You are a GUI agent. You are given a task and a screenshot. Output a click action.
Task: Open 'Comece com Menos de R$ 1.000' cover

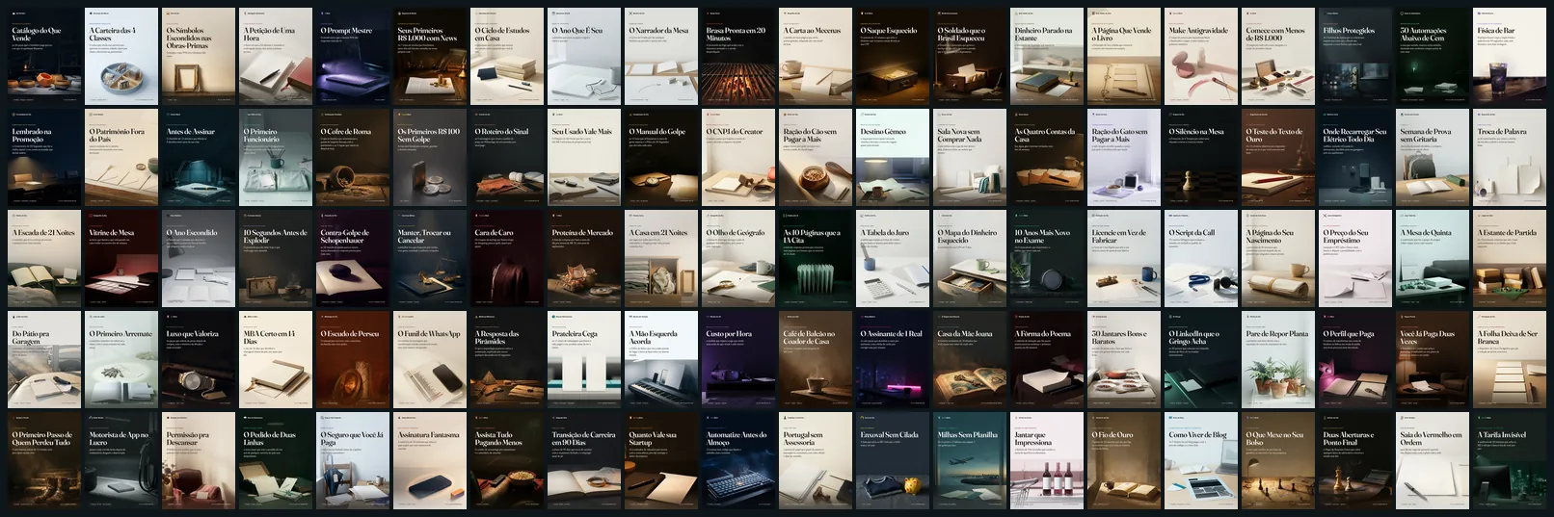[x=1277, y=57]
